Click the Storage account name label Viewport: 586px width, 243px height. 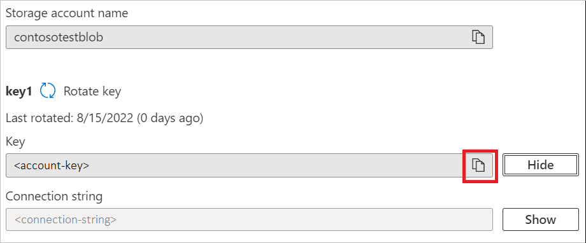pos(67,13)
